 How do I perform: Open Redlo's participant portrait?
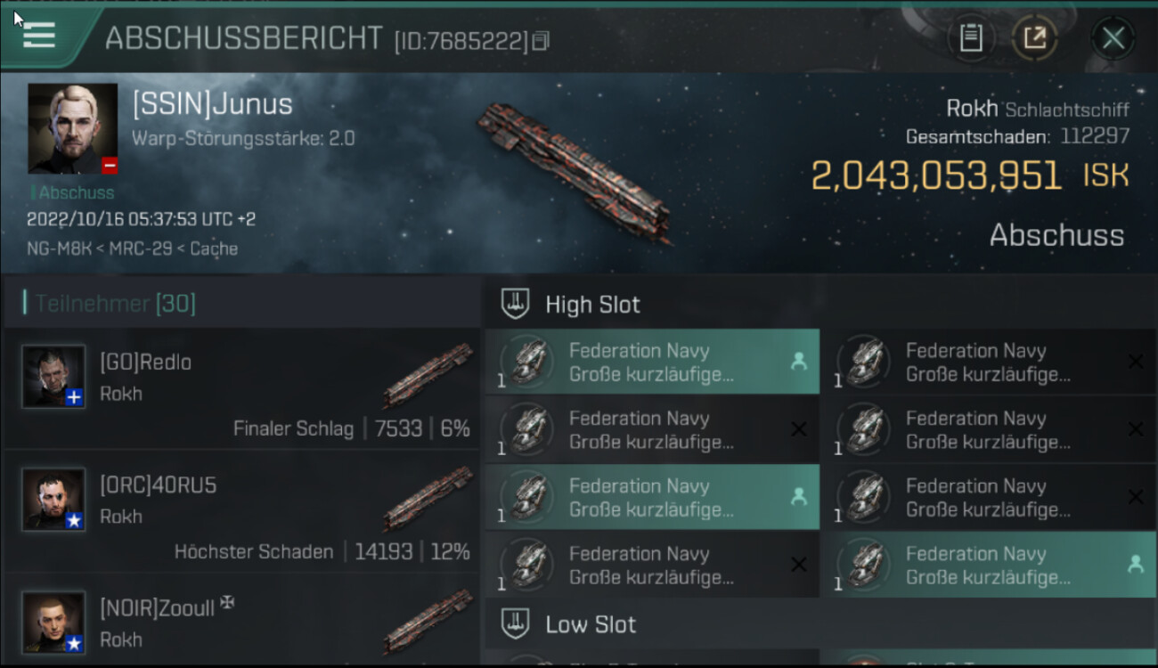53,377
